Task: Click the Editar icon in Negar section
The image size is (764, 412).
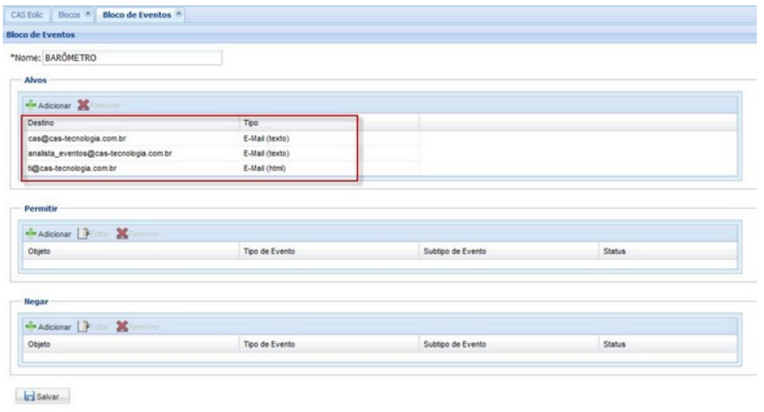Action: tap(83, 327)
